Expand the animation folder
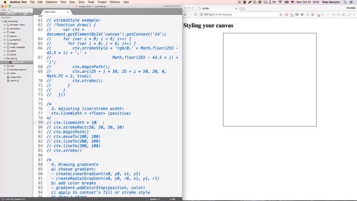 click(5, 28)
